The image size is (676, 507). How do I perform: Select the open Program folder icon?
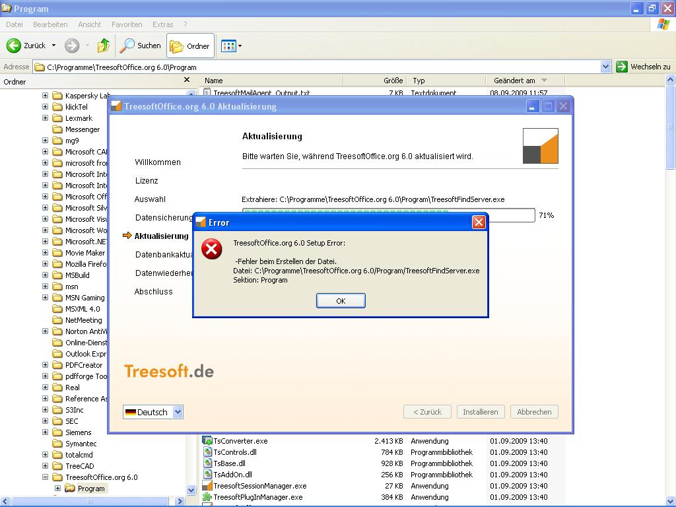click(x=70, y=489)
